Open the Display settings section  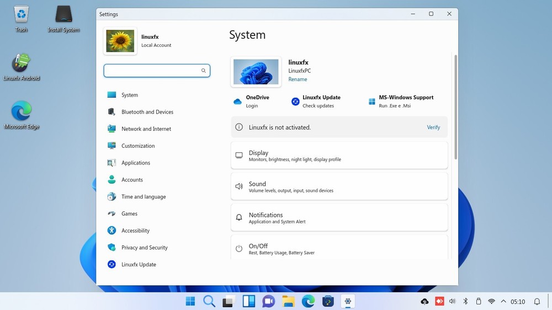(339, 156)
